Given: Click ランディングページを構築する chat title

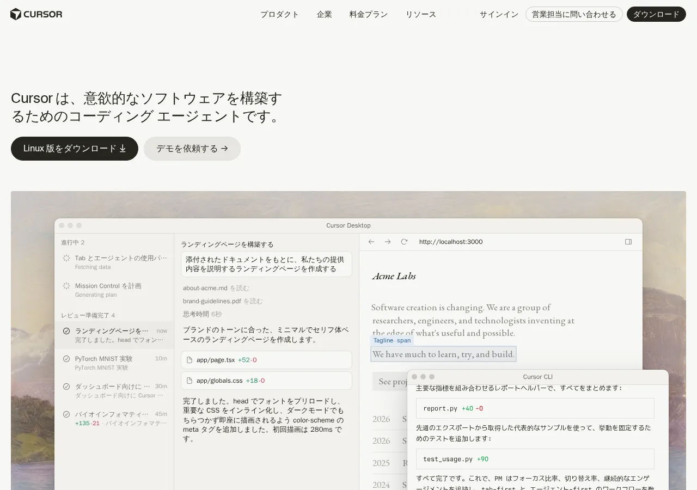Looking at the screenshot, I should coord(227,244).
